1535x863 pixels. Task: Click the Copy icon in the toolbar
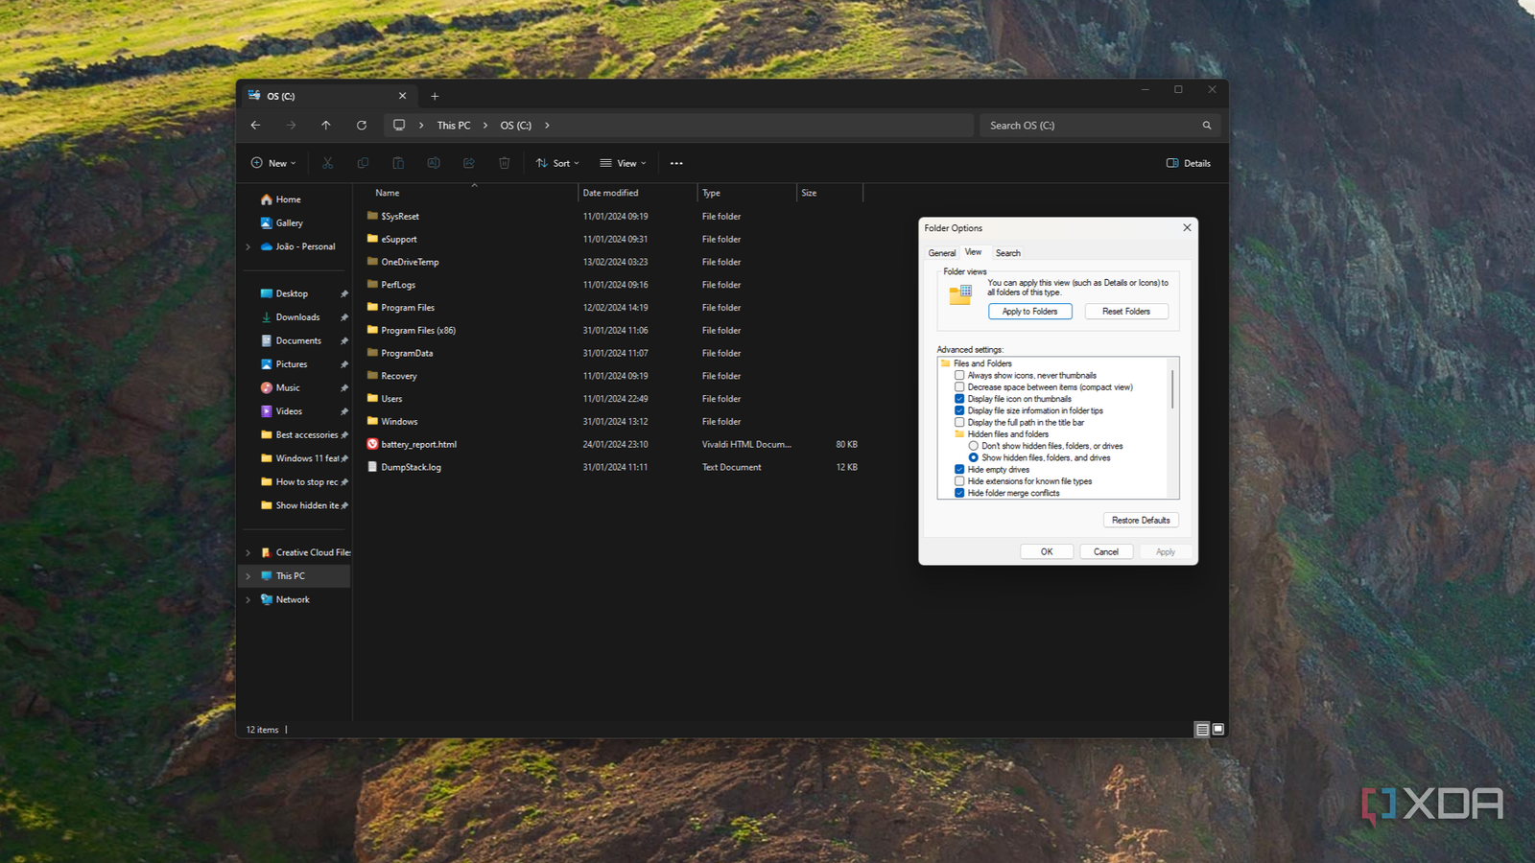pyautogui.click(x=363, y=163)
